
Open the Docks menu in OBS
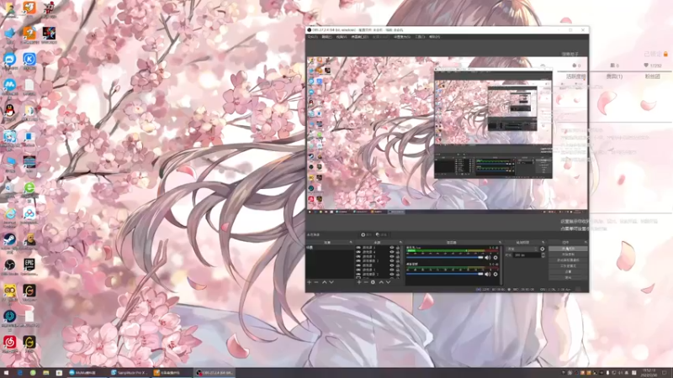pyautogui.click(x=360, y=37)
